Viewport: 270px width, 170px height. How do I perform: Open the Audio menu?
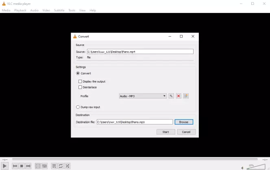pyautogui.click(x=35, y=10)
